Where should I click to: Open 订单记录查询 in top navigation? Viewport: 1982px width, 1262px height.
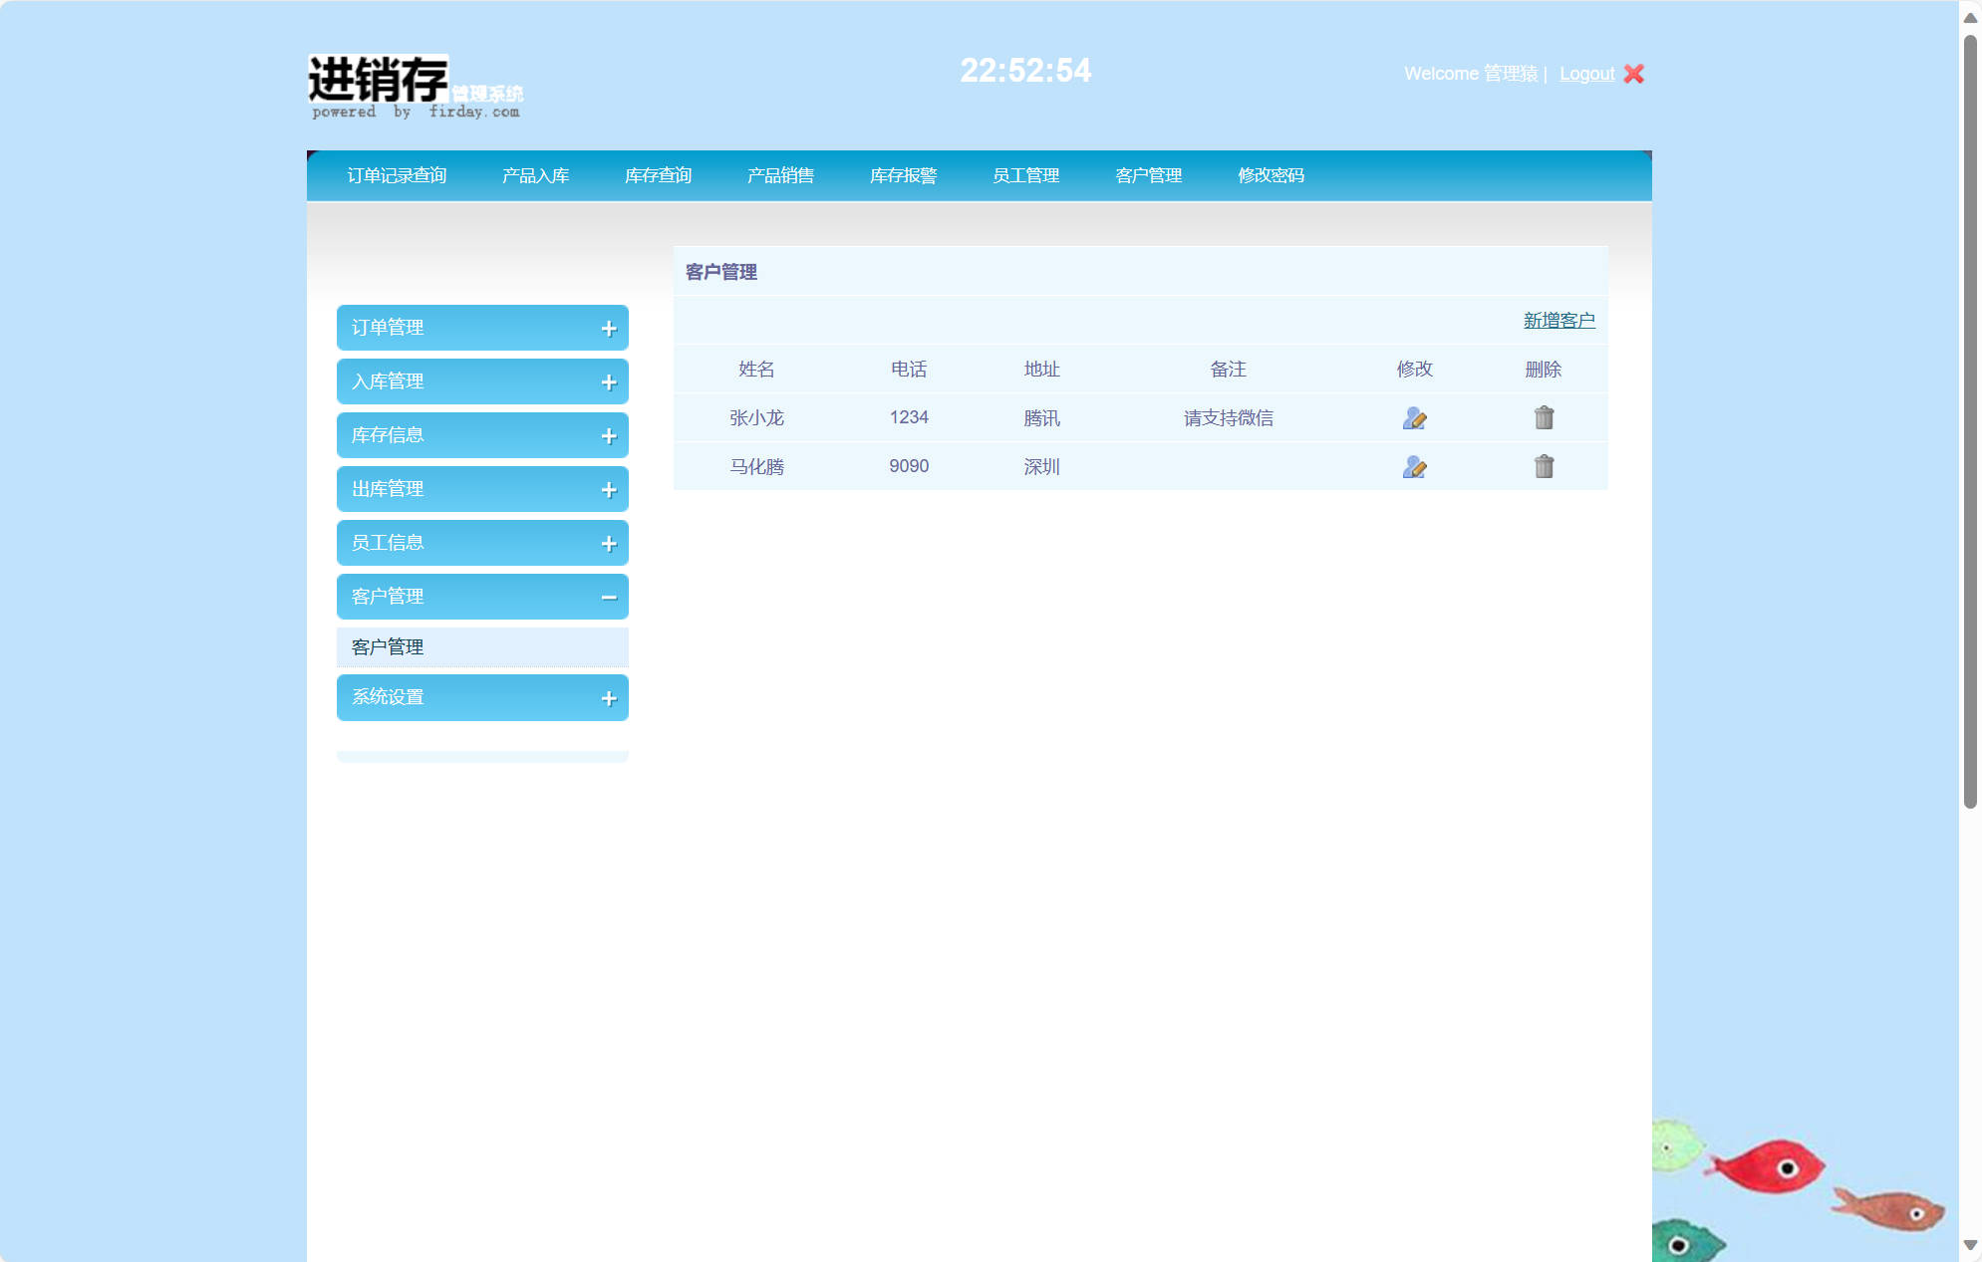coord(397,175)
